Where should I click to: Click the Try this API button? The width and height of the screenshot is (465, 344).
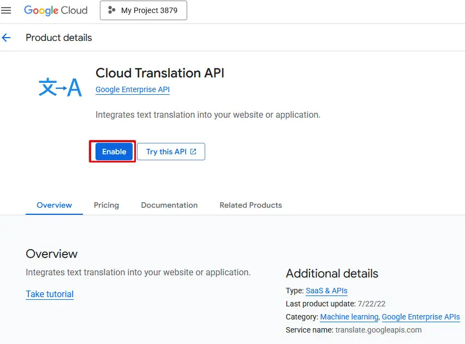tap(171, 152)
